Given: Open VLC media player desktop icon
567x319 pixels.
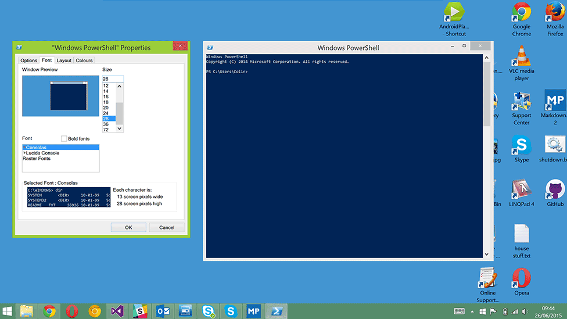Looking at the screenshot, I should [522, 64].
